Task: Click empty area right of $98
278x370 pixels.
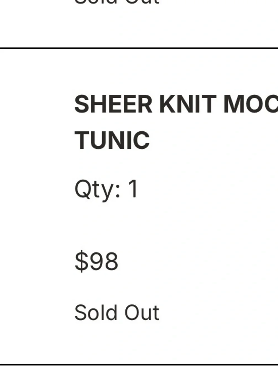Action: pyautogui.click(x=197, y=261)
